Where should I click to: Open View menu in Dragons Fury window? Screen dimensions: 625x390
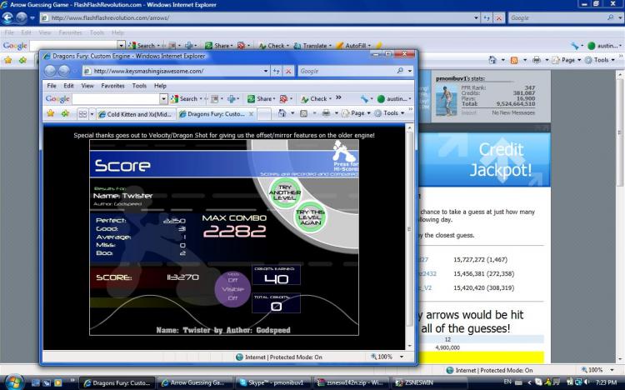[x=87, y=85]
